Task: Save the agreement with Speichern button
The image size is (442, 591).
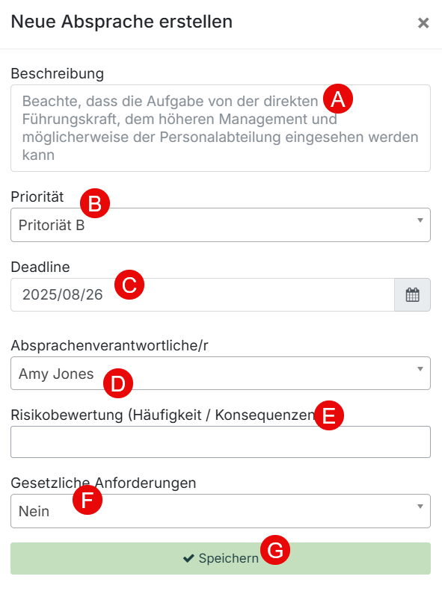Action: 221,559
